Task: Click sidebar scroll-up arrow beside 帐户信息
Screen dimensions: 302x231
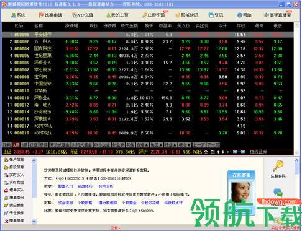Action: pyautogui.click(x=34, y=160)
